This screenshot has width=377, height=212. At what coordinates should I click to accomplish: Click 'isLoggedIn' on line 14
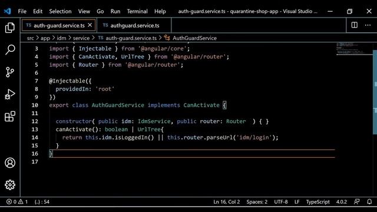(x=131, y=137)
